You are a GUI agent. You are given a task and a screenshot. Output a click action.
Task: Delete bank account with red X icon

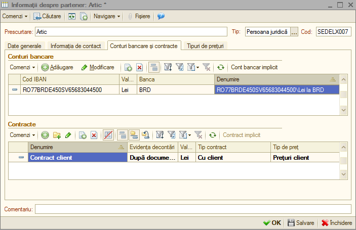click(x=139, y=67)
